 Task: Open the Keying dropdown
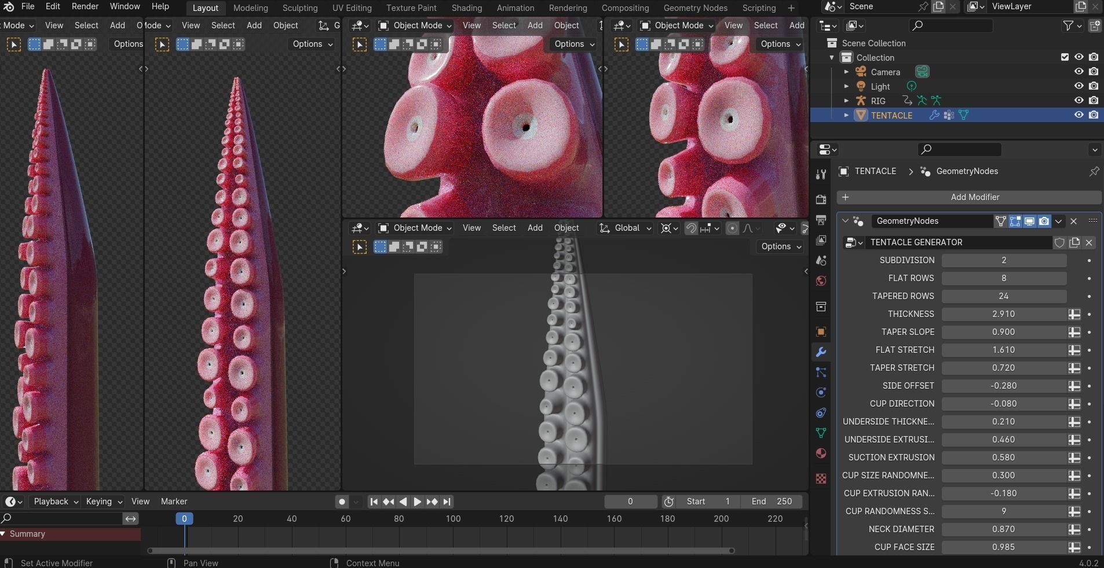tap(104, 501)
